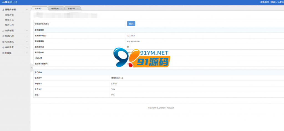Click the 抓娃娃 menu label

[x=8, y=53]
